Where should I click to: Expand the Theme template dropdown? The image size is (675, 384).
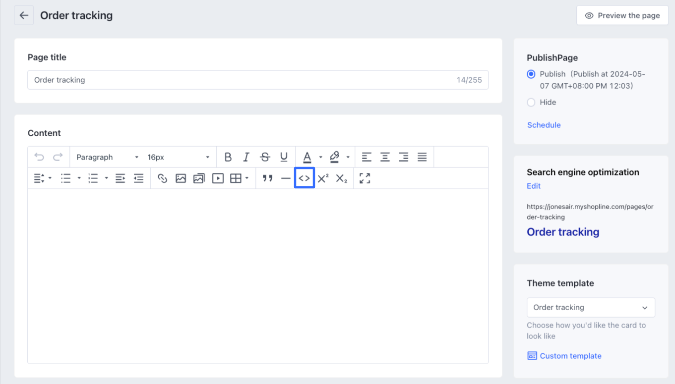coord(591,308)
